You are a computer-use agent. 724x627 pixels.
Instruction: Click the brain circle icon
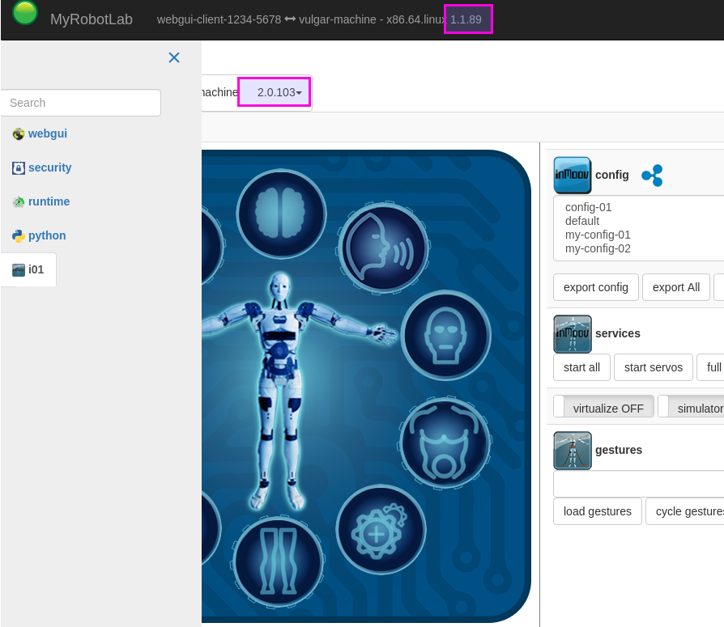click(x=281, y=214)
